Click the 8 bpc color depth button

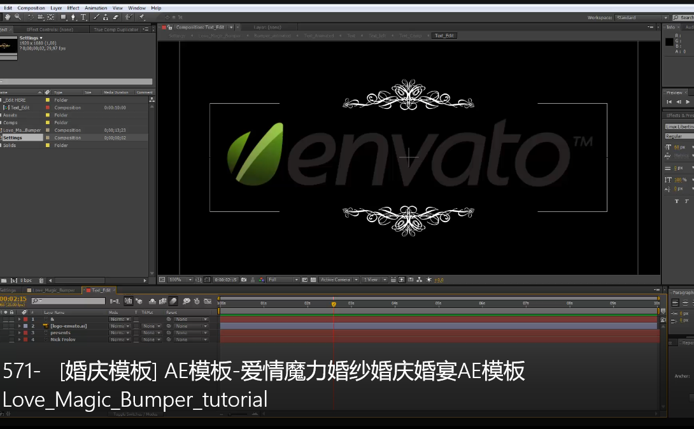coord(26,281)
